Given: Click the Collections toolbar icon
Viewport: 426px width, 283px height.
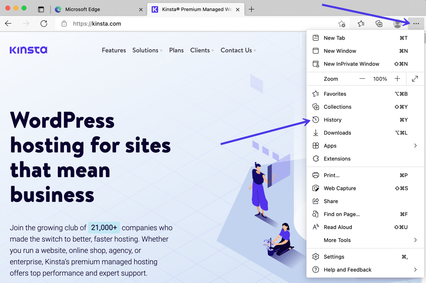Looking at the screenshot, I should (379, 24).
